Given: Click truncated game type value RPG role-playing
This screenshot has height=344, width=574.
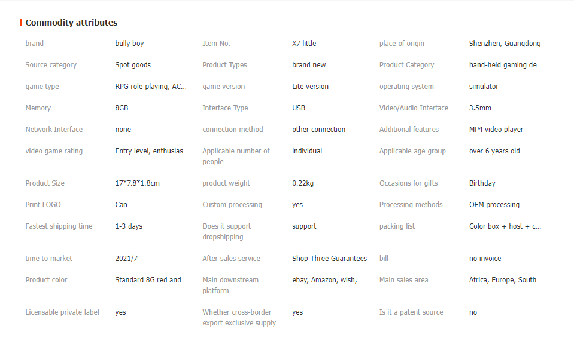Looking at the screenshot, I should pos(150,87).
